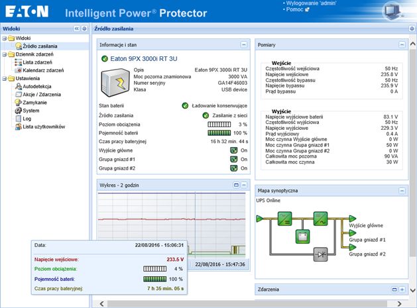Collapse the Dziennik zdarzeń folder node
This screenshot has height=308, width=417.
click(x=4, y=54)
